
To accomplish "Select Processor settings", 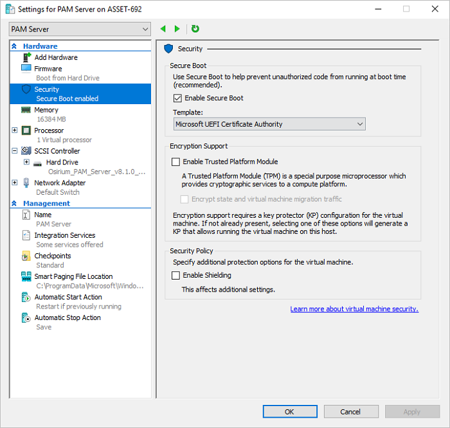I will click(x=49, y=130).
